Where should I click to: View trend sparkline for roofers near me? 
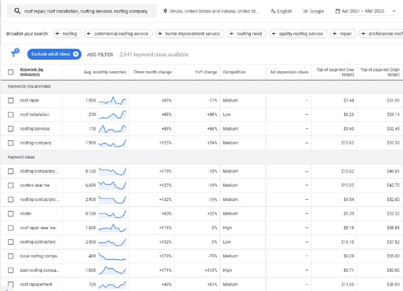tap(112, 185)
